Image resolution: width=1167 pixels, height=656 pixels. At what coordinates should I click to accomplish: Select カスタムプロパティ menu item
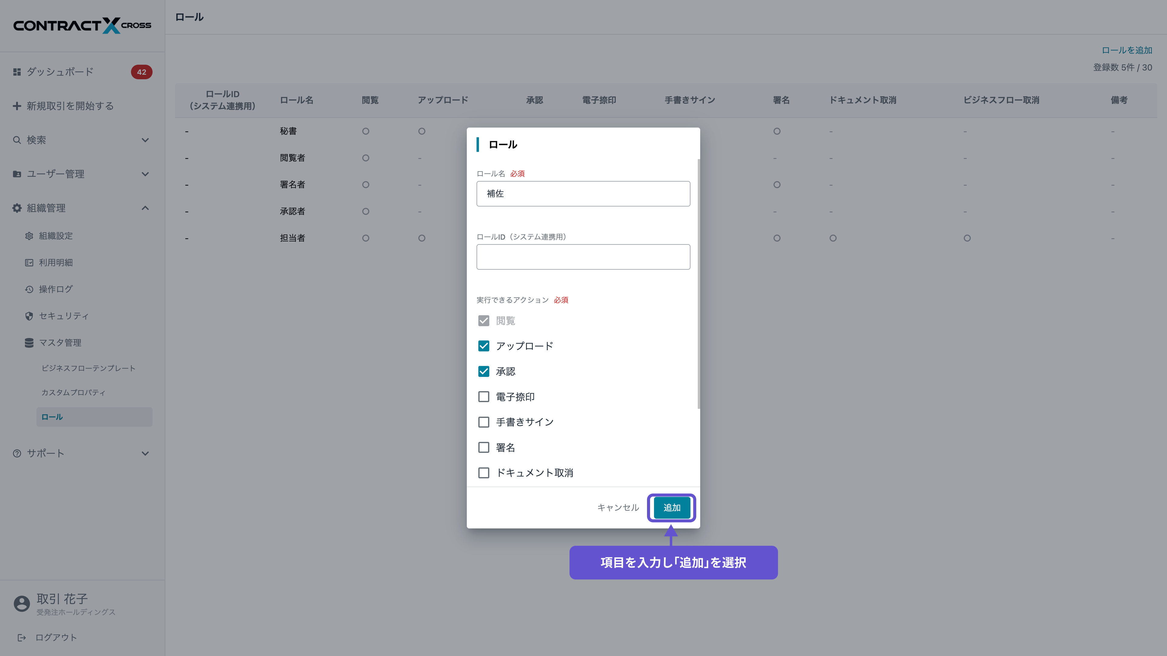coord(73,392)
